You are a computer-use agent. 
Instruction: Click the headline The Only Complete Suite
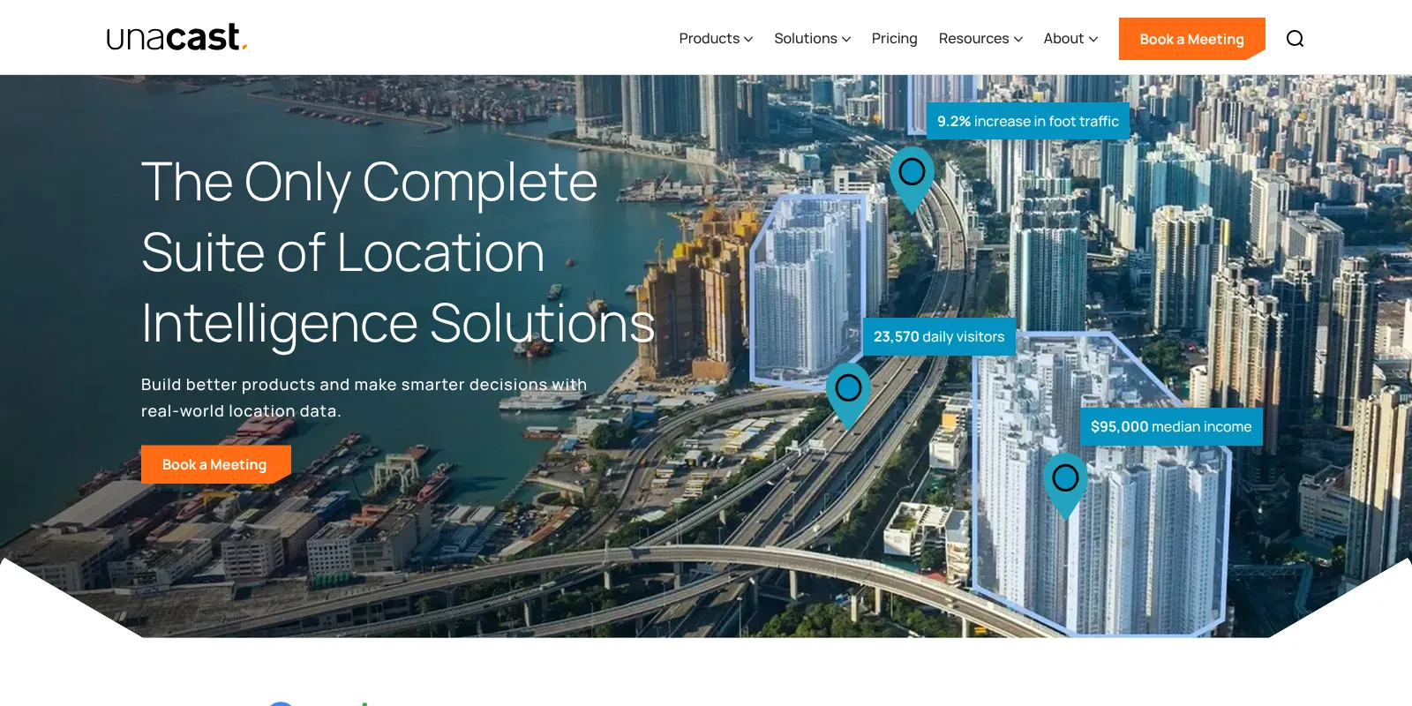click(x=398, y=252)
